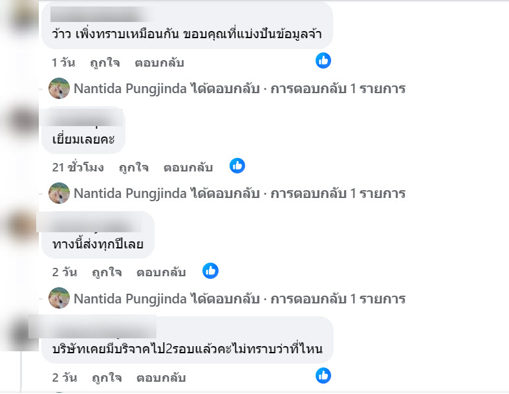Expand the 1 reply under the "ว้าว เพิ่งทราบเหมือนกัน" comment
The width and height of the screenshot is (509, 394).
(x=239, y=89)
